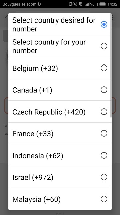Tap the WiFi icon in status bar
Screen dimensions: 120x215
(x=80, y=4)
